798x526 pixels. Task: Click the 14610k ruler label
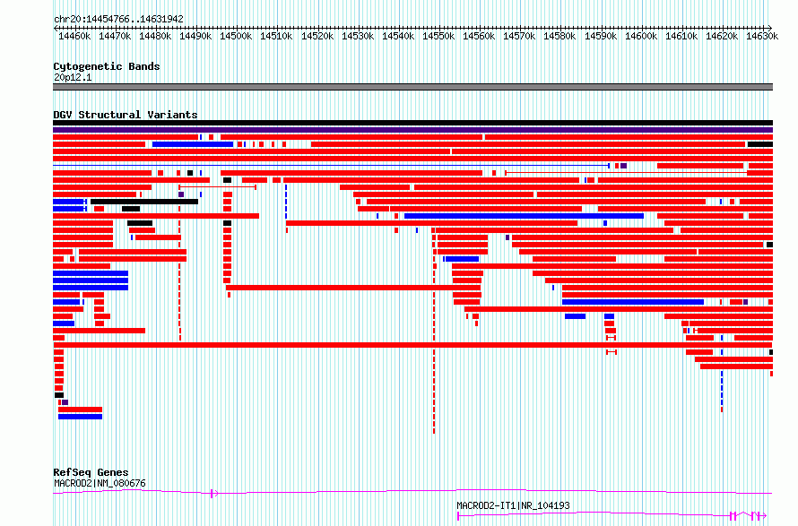pos(681,36)
